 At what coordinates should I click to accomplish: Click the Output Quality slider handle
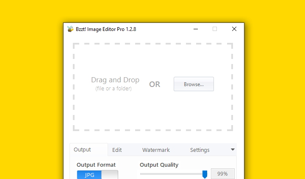(205, 174)
